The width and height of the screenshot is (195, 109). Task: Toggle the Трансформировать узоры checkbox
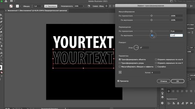click(120, 63)
